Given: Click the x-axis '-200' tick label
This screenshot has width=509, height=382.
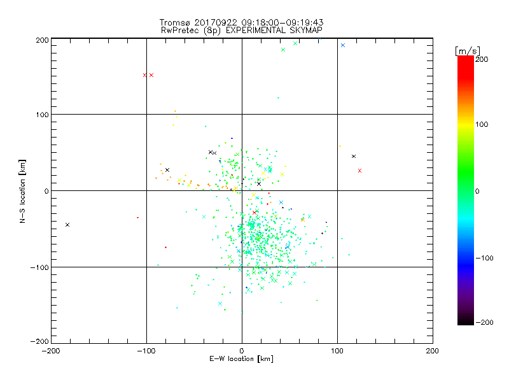Looking at the screenshot, I should [51, 351].
